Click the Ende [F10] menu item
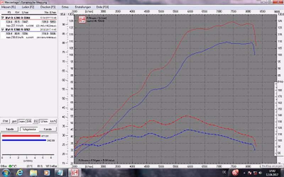Screen dimensions: 284x177 103,7
